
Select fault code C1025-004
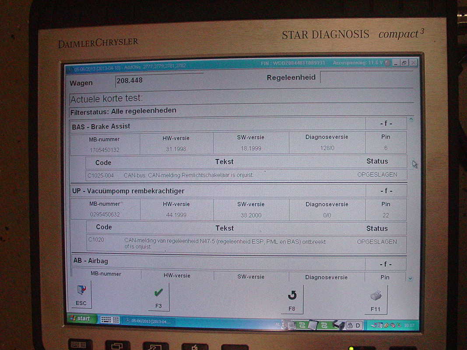click(x=101, y=175)
